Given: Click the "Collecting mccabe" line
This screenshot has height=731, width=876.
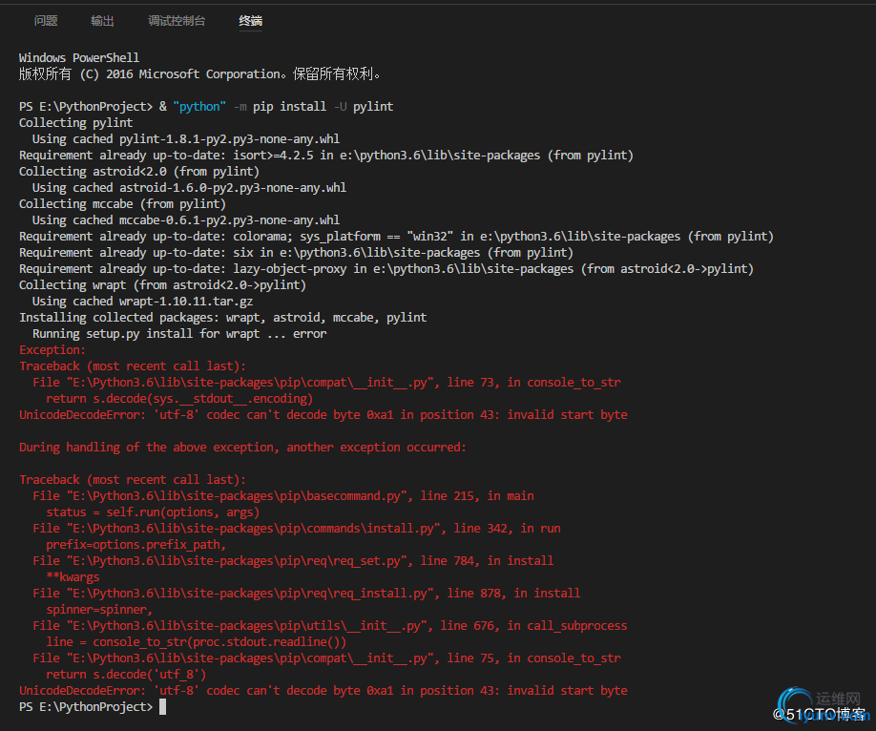Looking at the screenshot, I should (x=122, y=203).
